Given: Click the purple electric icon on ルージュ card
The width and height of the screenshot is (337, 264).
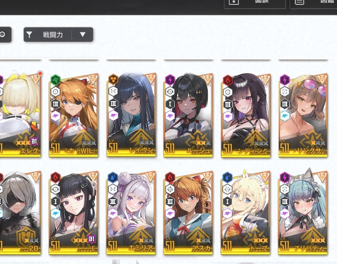Looking at the screenshot, I should point(170,80).
